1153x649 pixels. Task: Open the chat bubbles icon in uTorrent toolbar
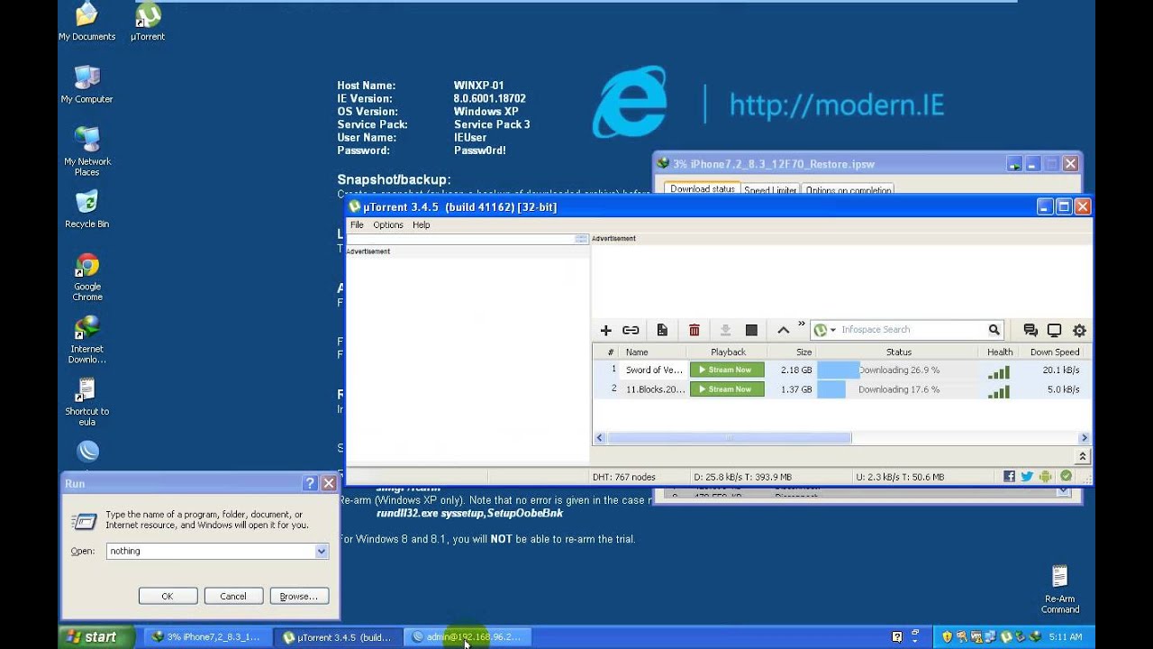point(1030,331)
